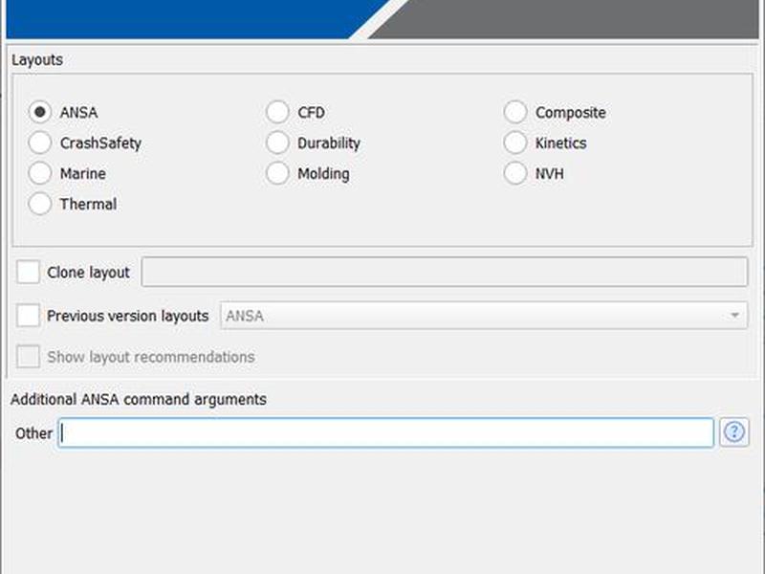Open the Previous version layouts ANSA dropdown
Viewport: 765px width, 574px height.
[x=484, y=316]
